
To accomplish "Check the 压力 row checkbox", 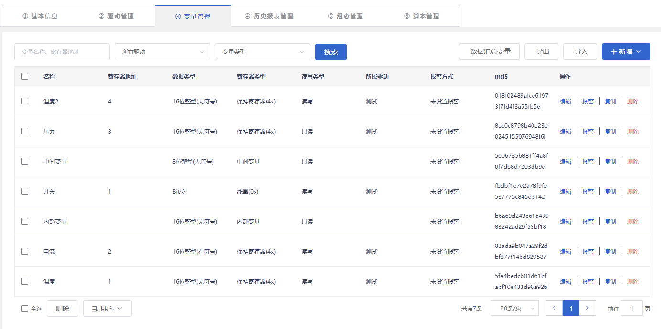I will pyautogui.click(x=25, y=131).
